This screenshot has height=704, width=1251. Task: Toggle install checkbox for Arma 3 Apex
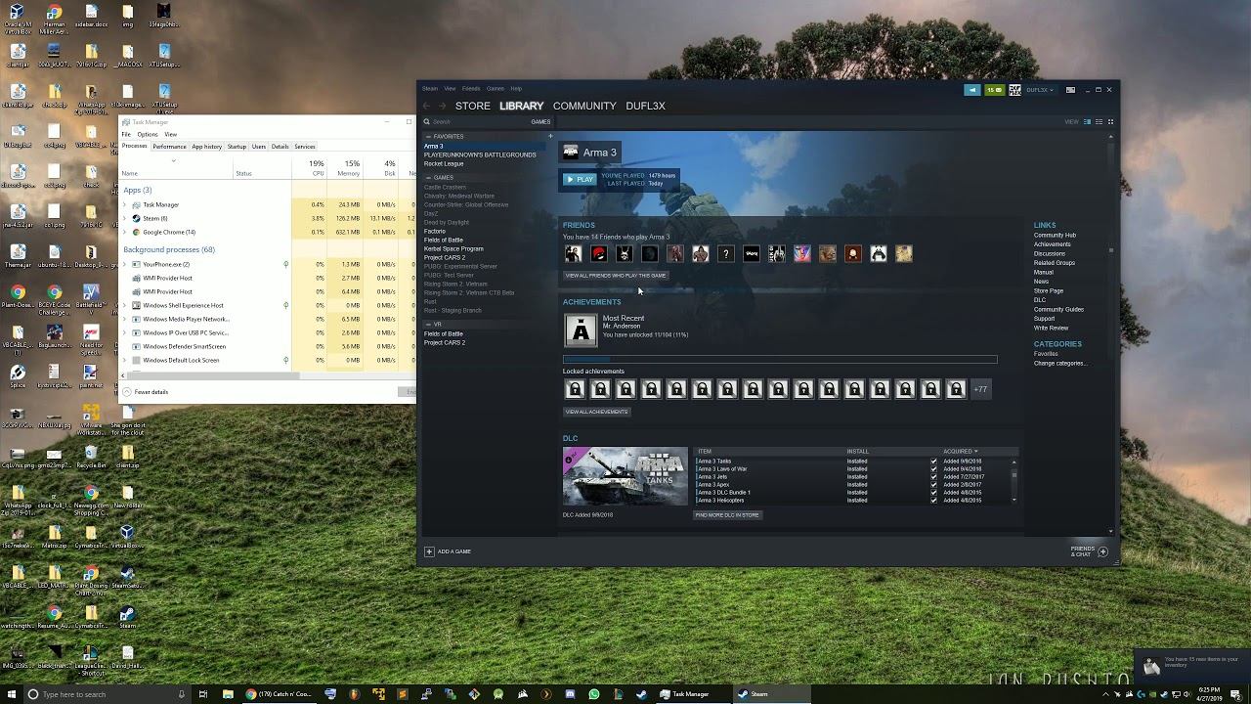click(933, 485)
